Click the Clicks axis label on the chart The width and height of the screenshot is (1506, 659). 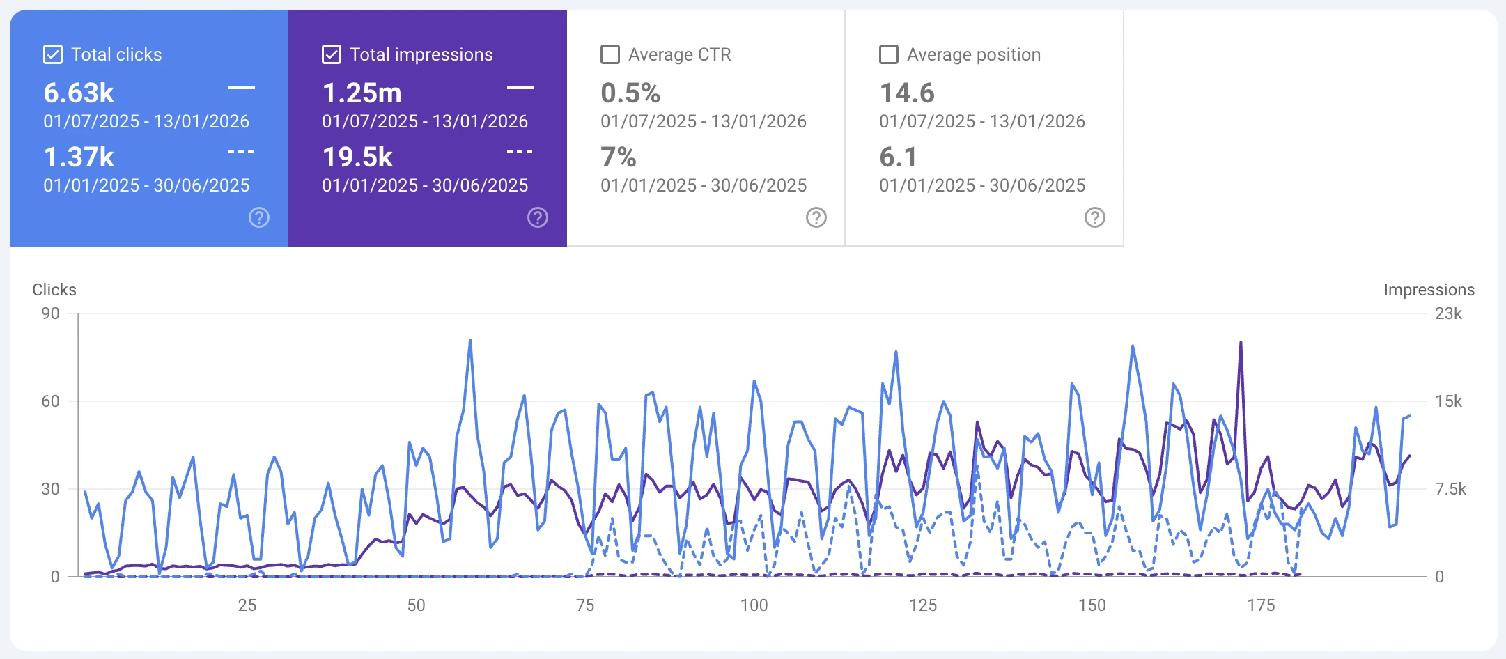pos(54,289)
